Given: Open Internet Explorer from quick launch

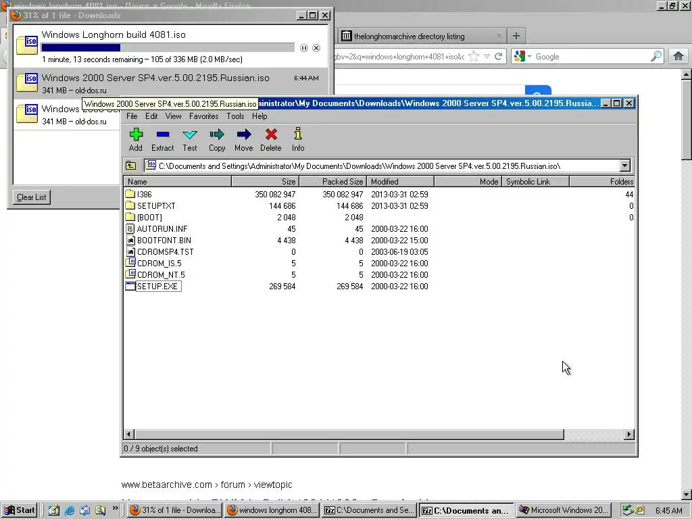Looking at the screenshot, I should coord(70,510).
